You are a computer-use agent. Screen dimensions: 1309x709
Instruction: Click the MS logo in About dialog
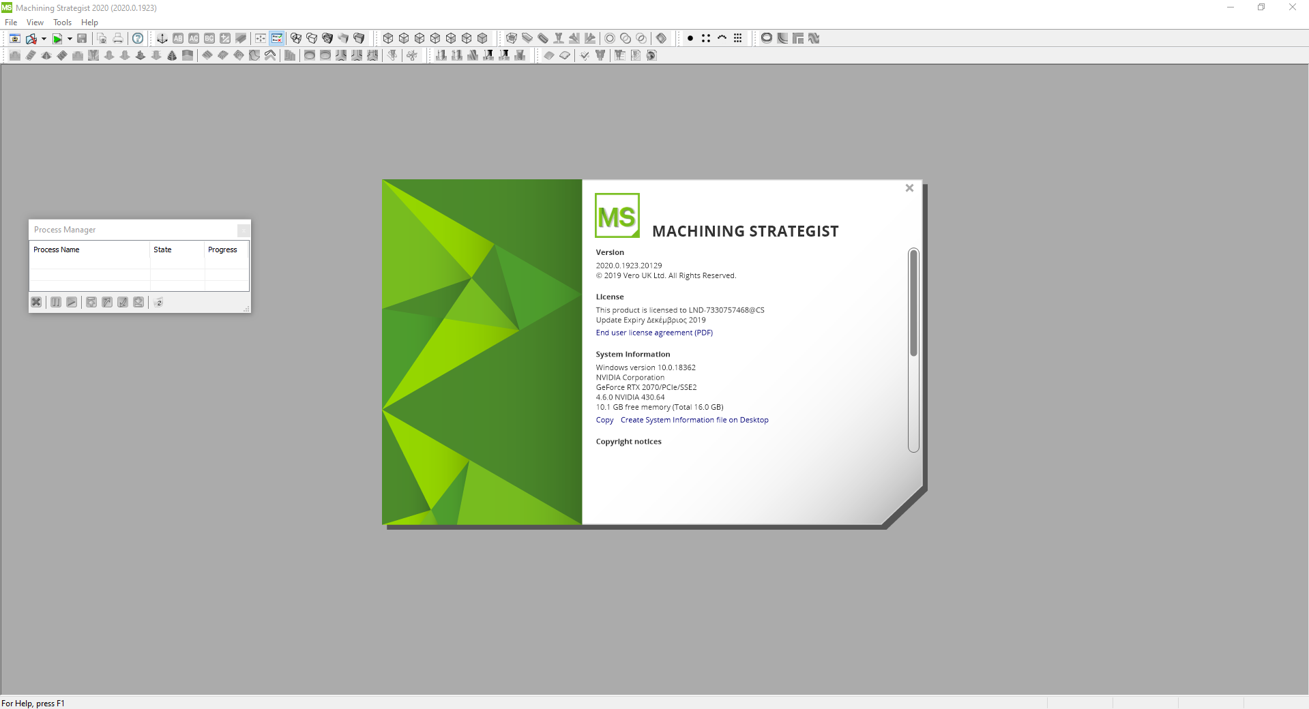617,215
